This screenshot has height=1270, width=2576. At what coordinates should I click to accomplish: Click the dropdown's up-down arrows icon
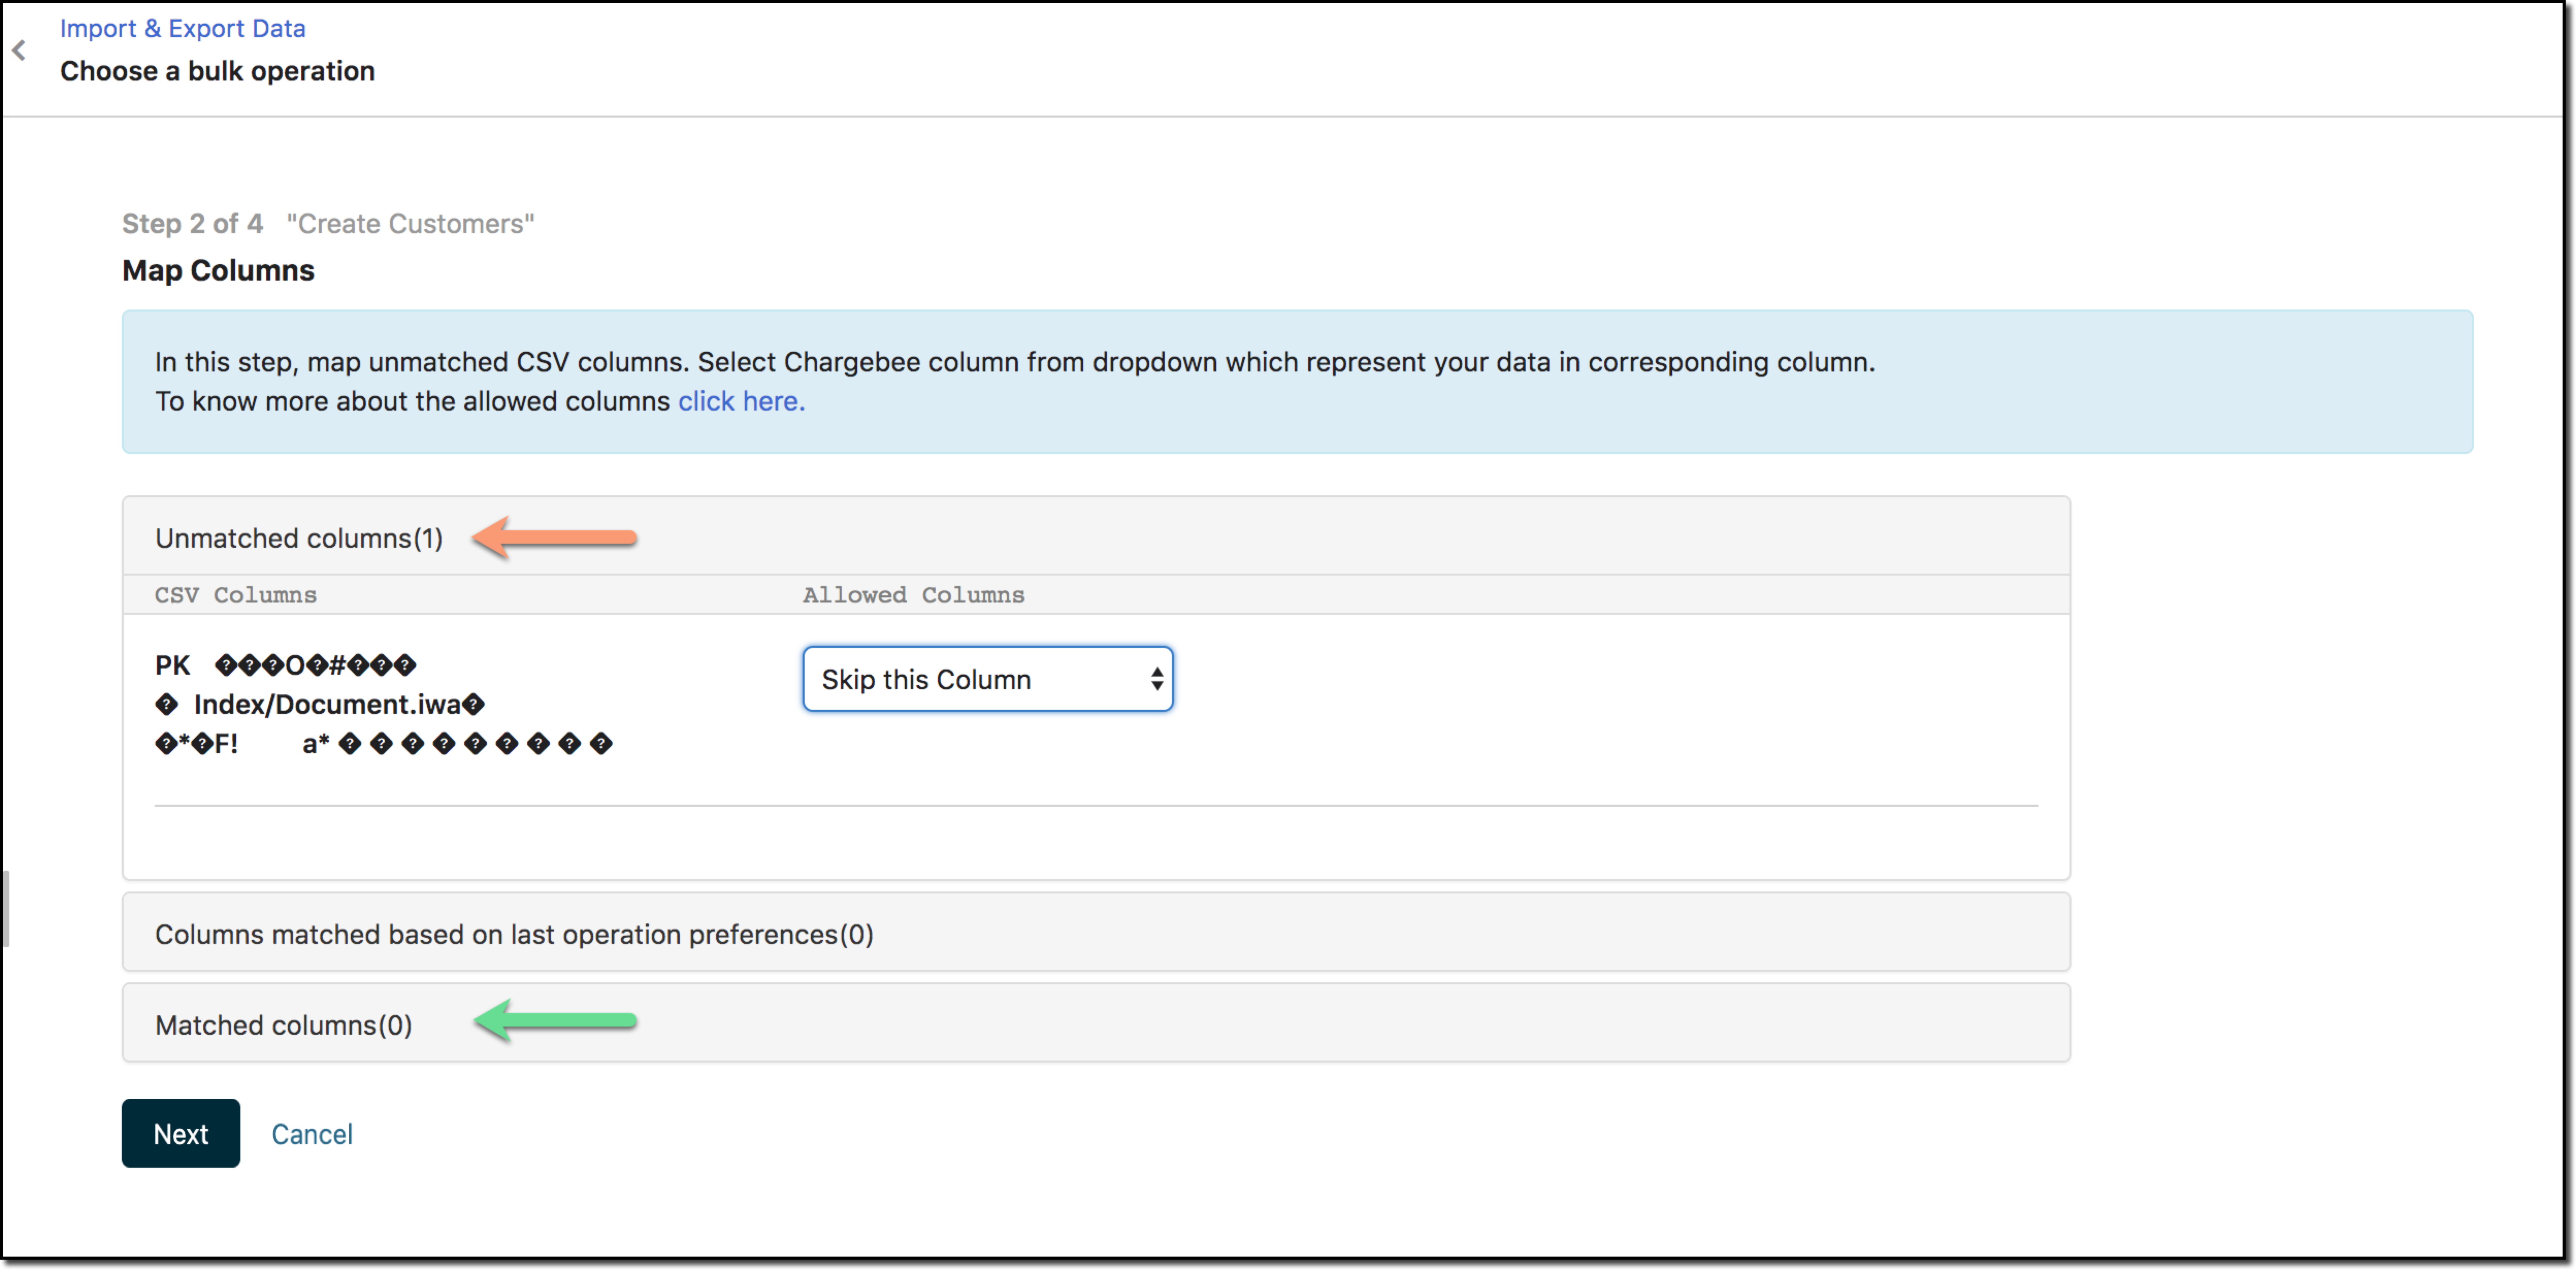[1156, 679]
